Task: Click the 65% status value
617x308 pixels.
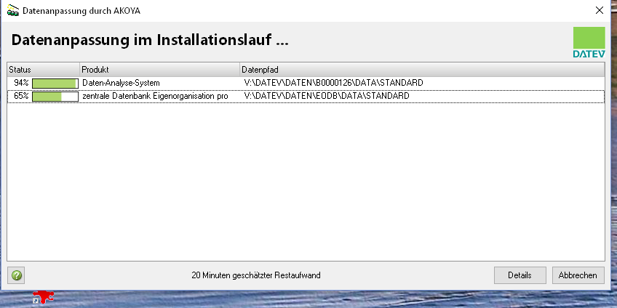Action: coord(21,96)
